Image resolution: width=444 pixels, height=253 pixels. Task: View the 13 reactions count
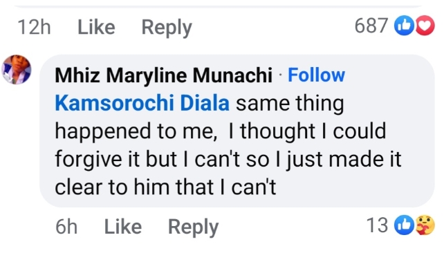377,225
